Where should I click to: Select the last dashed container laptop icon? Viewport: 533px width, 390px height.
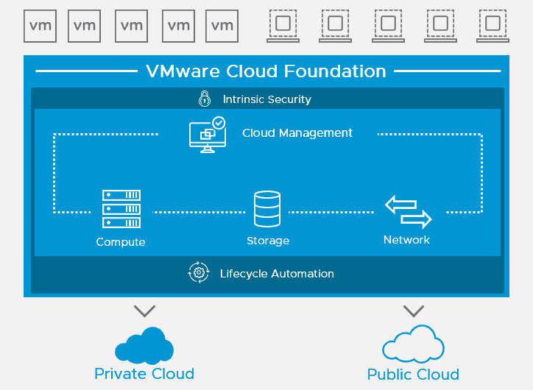pyautogui.click(x=493, y=26)
